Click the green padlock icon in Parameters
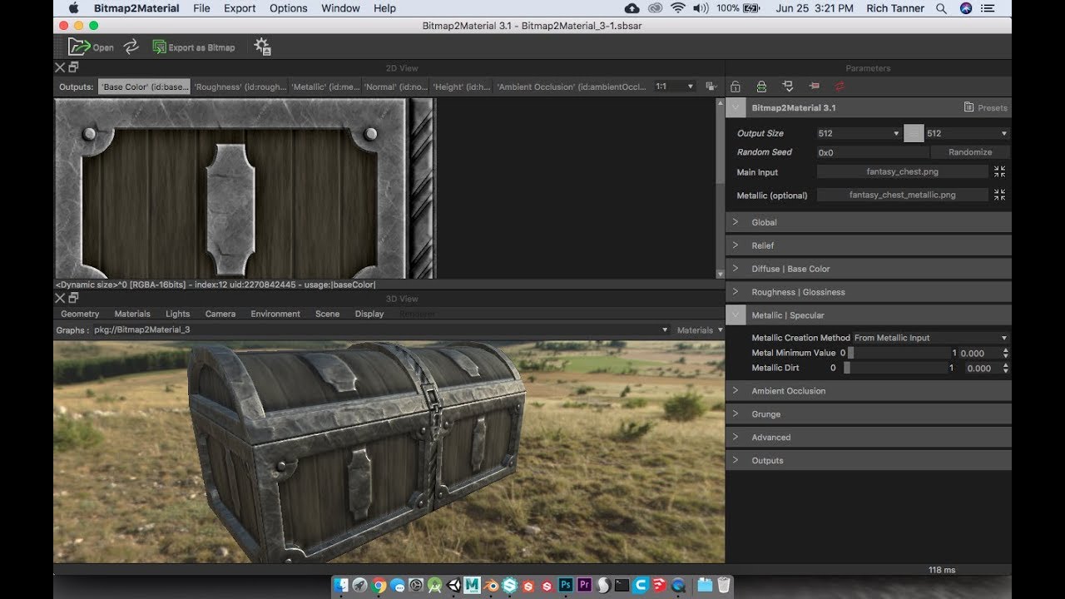 [x=761, y=86]
